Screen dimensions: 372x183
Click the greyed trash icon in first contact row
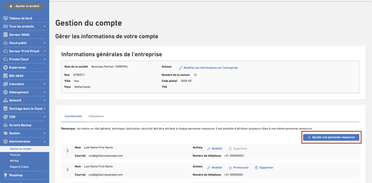[x=230, y=149]
